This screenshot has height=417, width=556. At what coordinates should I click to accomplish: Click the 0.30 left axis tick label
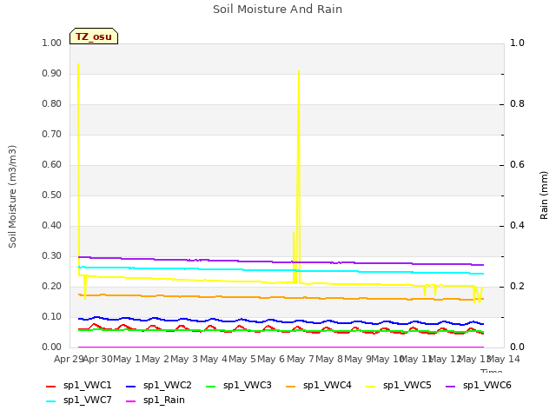(x=52, y=256)
